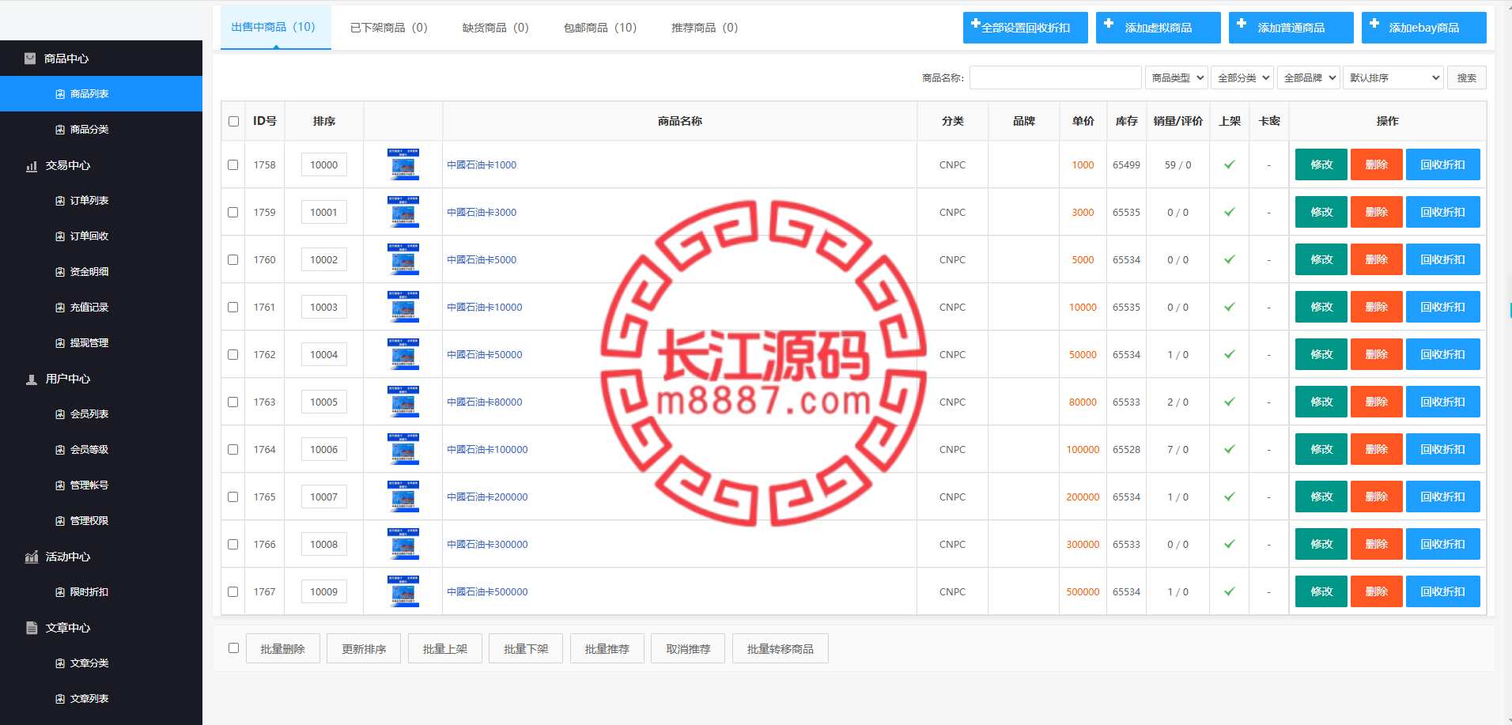Image resolution: width=1512 pixels, height=725 pixels.
Task: Toggle the bottom select-all checkbox beside 批量删除
Action: pyautogui.click(x=233, y=648)
